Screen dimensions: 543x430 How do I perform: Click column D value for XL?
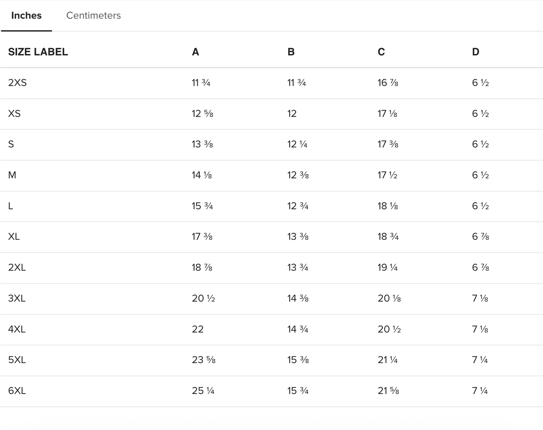[x=480, y=237]
